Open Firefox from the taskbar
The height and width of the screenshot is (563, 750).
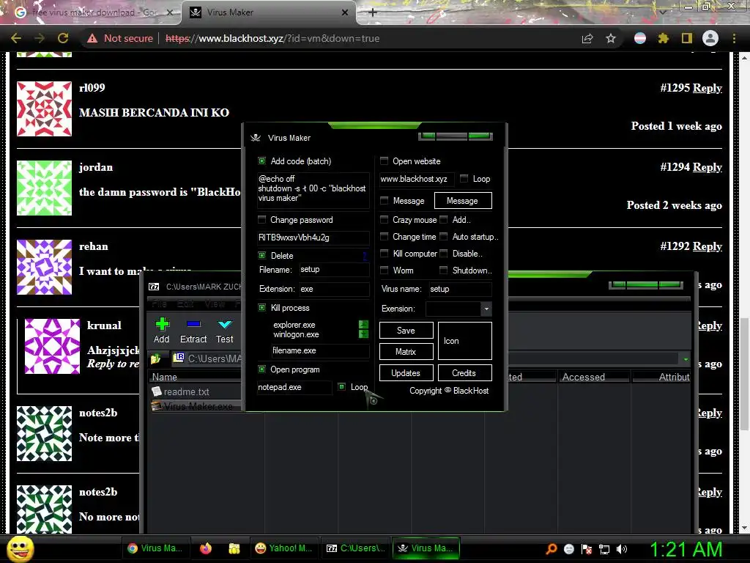pos(206,548)
